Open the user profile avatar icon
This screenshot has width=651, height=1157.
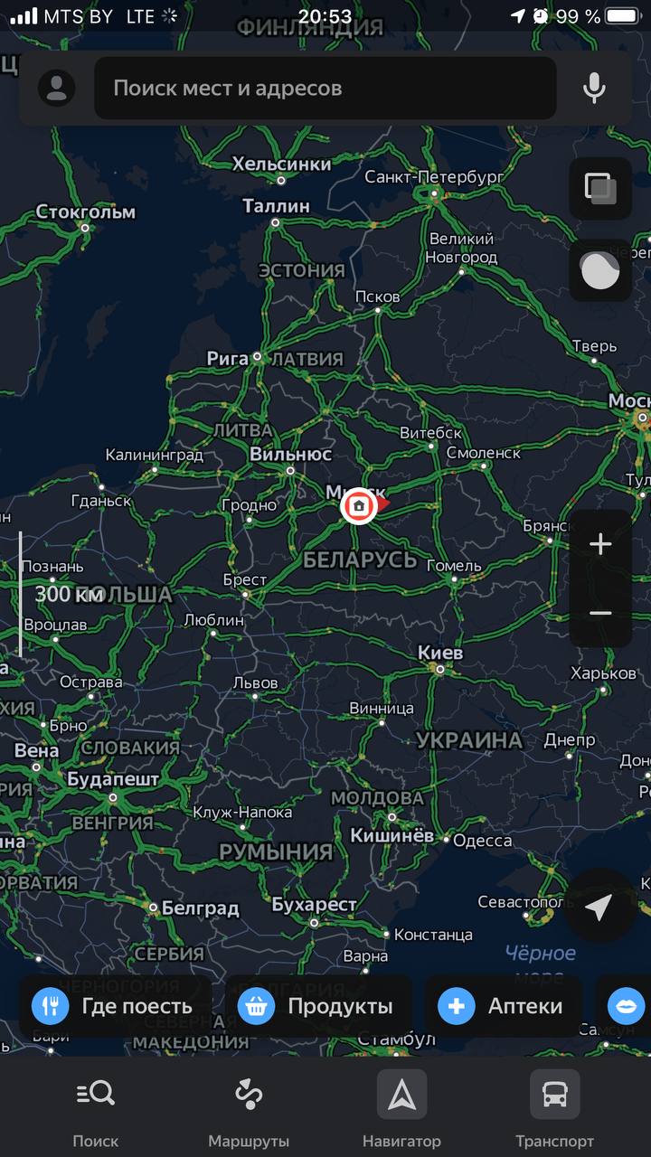(x=56, y=88)
